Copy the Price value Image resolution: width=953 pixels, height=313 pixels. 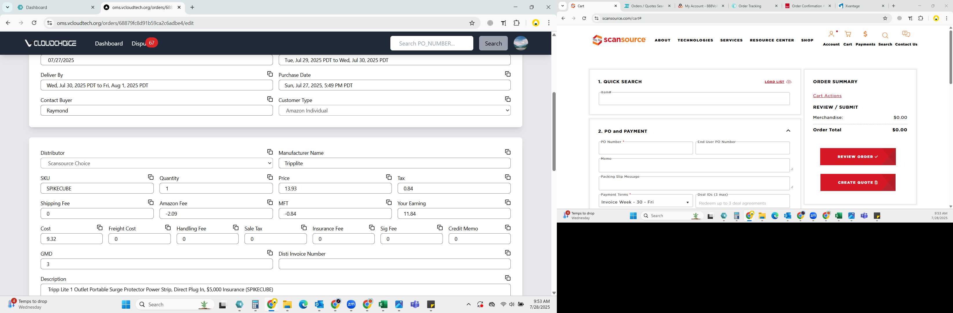[x=389, y=177]
